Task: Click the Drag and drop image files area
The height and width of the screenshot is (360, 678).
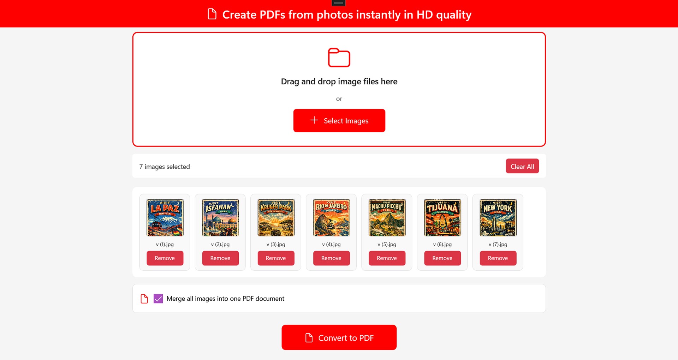Action: 339,89
